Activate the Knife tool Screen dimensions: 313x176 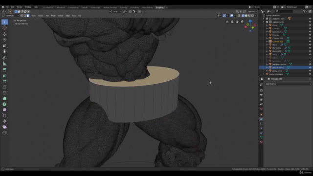coord(4,93)
